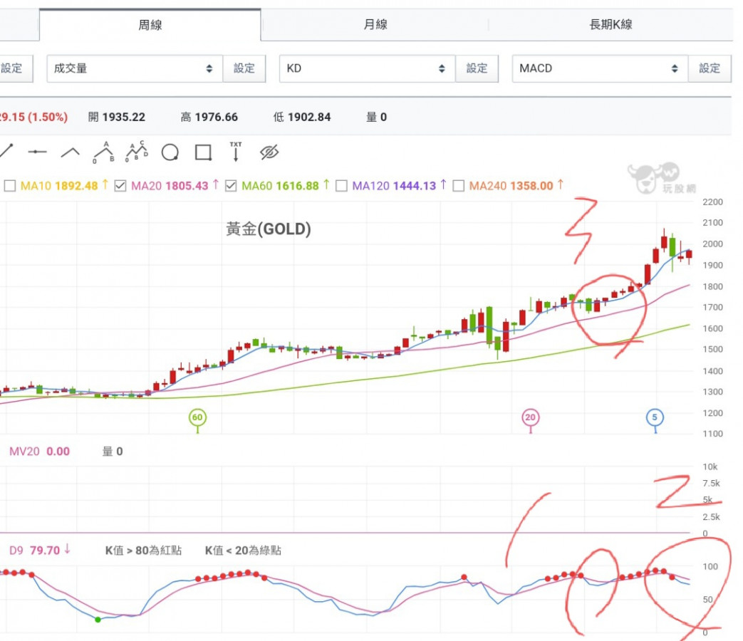This screenshot has height=641, width=743.
Task: Open the 成交量 indicator dropdown
Action: [x=135, y=68]
